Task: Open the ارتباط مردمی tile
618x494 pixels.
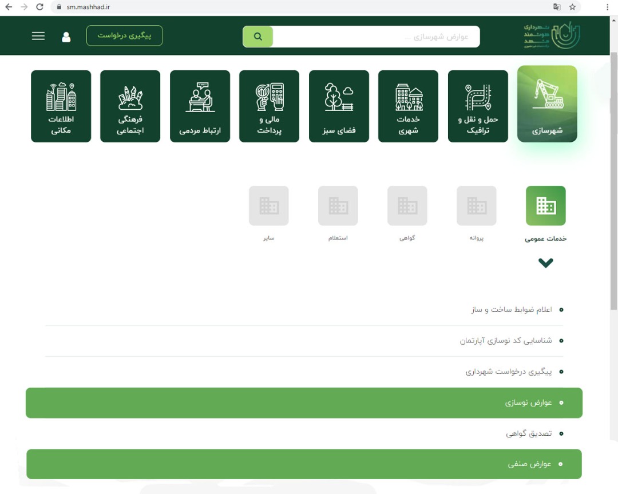Action: (x=200, y=106)
